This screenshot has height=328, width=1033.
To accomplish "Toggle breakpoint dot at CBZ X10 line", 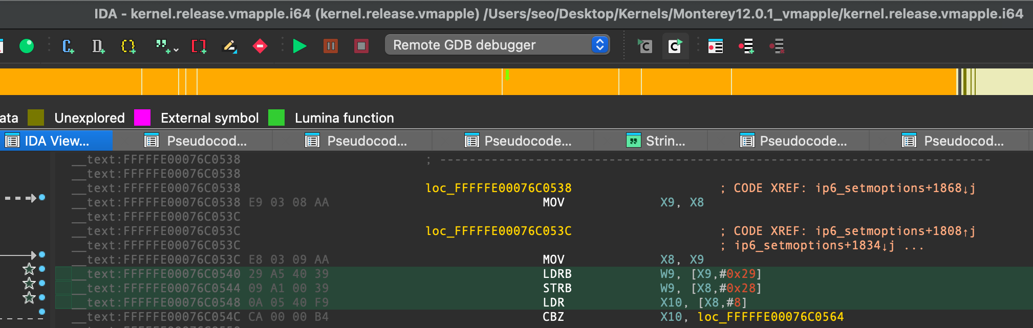I will click(42, 312).
